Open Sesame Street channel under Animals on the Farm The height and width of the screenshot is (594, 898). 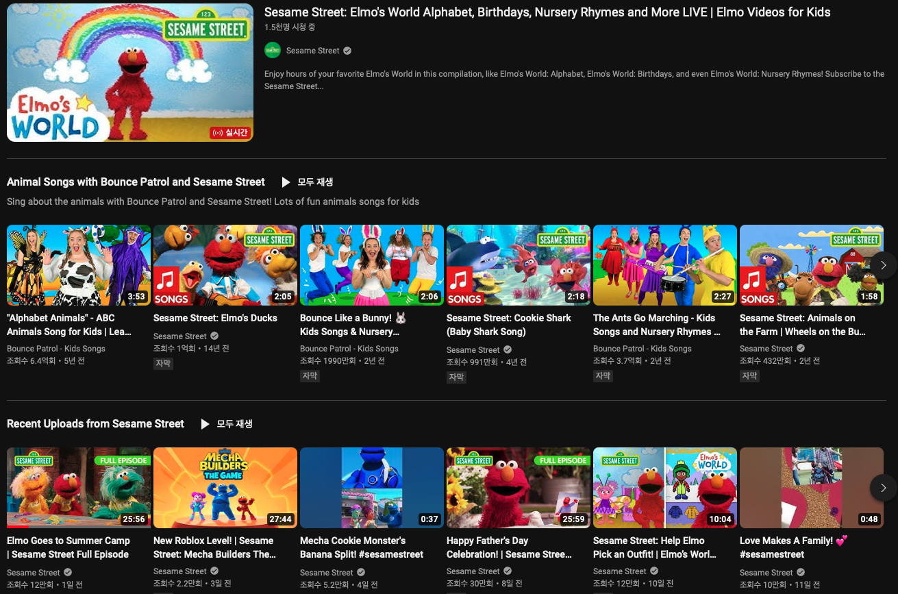coord(766,349)
